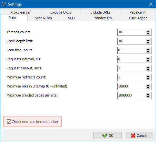Increase Scan time hours up arrow

(148, 49)
